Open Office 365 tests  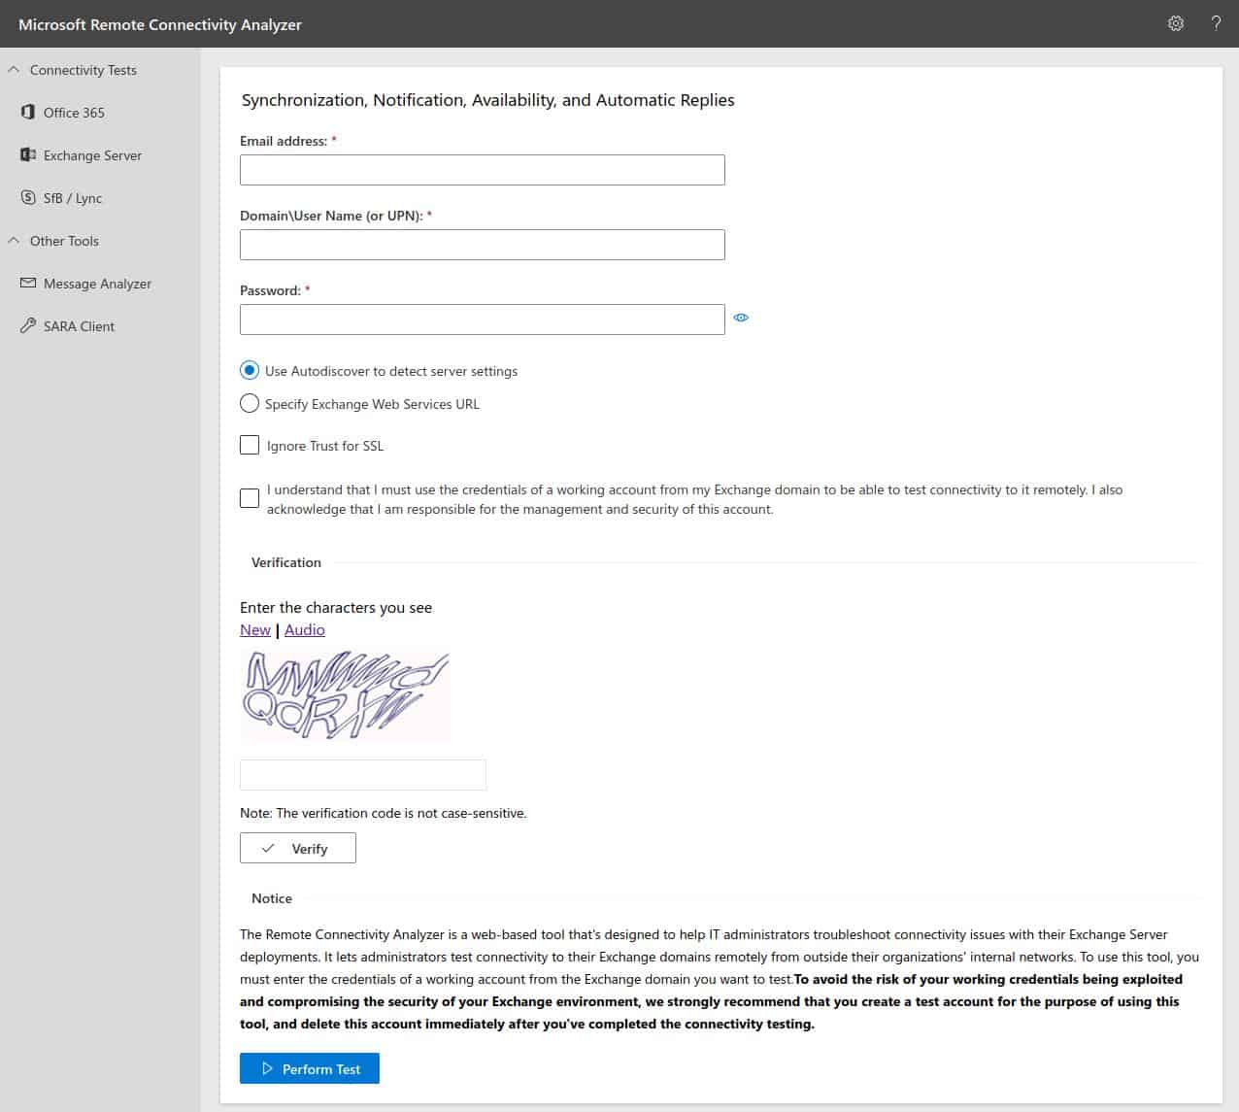click(x=74, y=112)
